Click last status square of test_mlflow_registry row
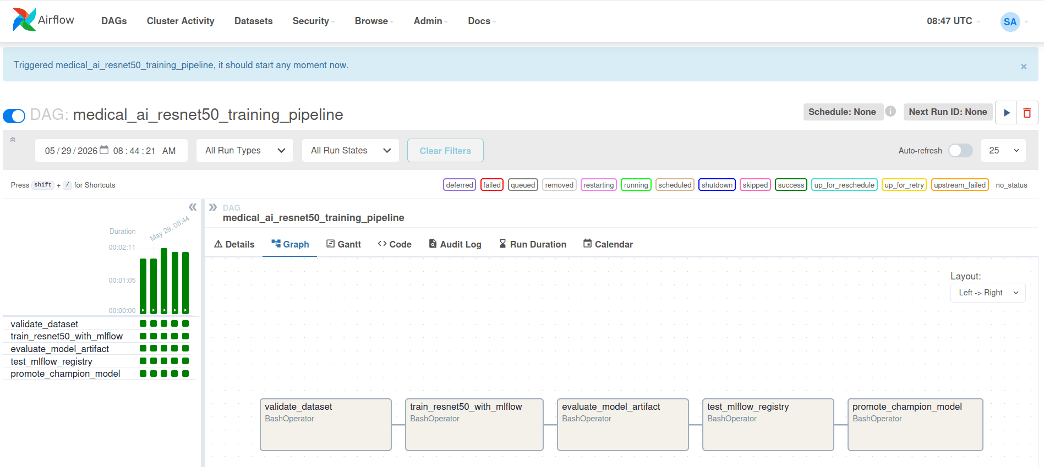The image size is (1044, 467). [x=185, y=361]
